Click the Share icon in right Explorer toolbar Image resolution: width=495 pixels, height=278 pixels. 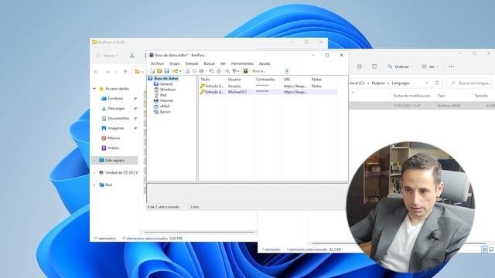pos(359,66)
